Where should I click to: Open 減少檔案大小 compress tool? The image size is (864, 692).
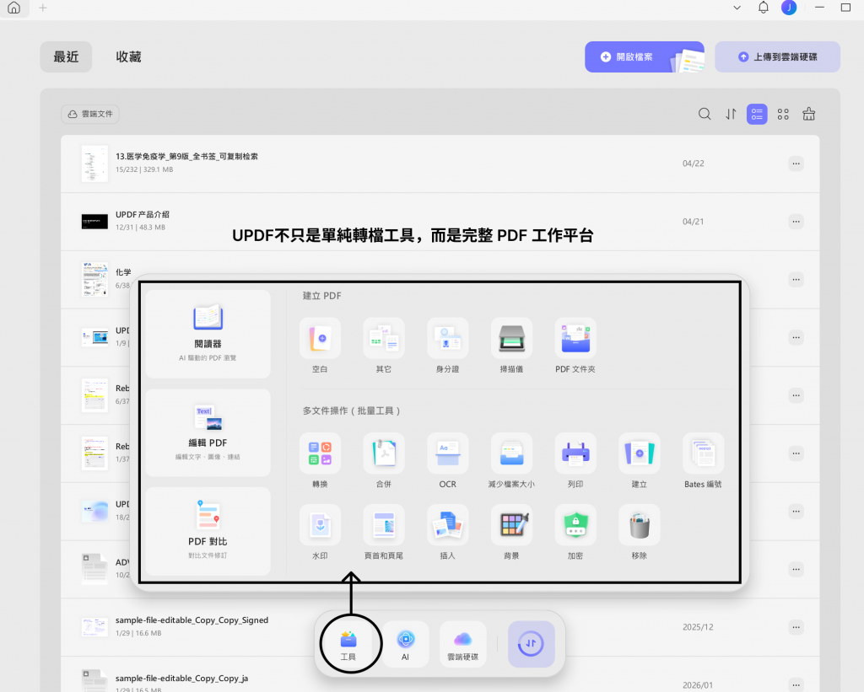click(511, 453)
